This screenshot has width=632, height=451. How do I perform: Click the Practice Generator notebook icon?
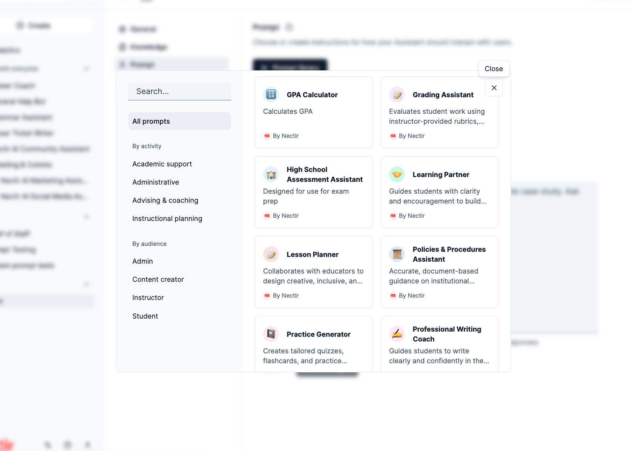271,334
